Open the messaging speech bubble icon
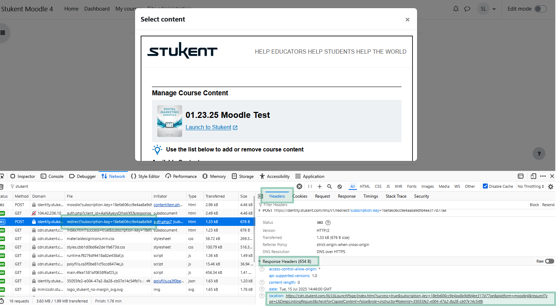Screen dimensions: 556x306 [x=467, y=9]
